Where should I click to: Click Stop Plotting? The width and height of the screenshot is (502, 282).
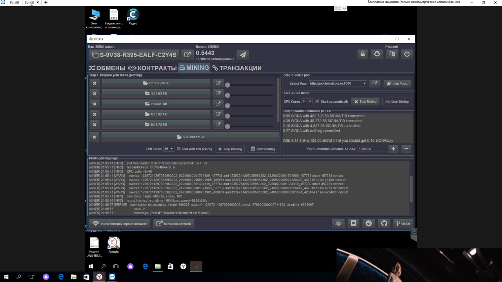[230, 149]
